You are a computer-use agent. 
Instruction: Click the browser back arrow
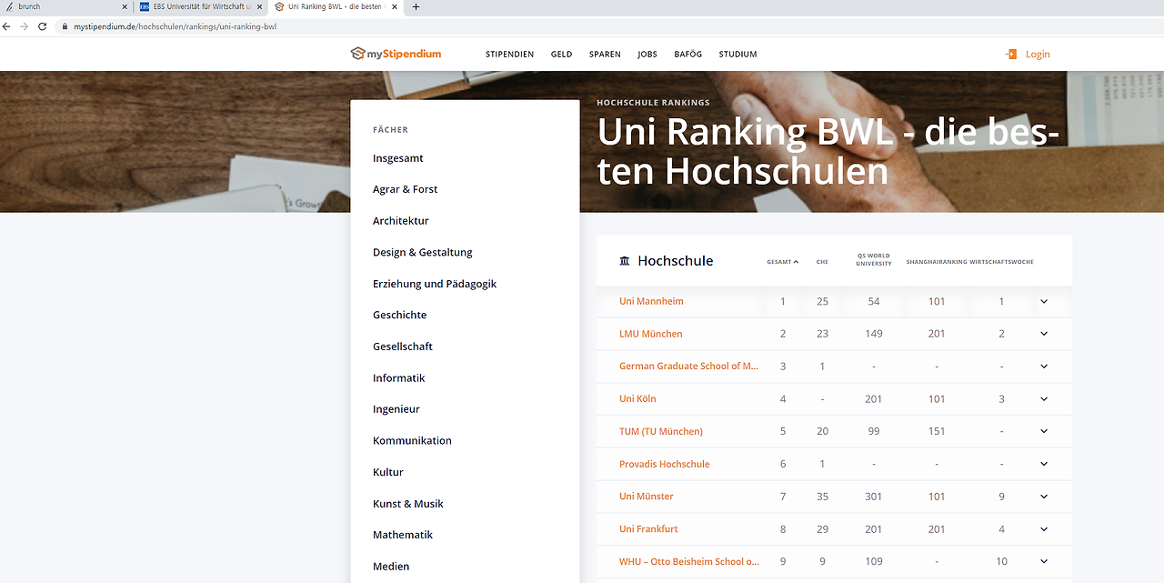7,26
